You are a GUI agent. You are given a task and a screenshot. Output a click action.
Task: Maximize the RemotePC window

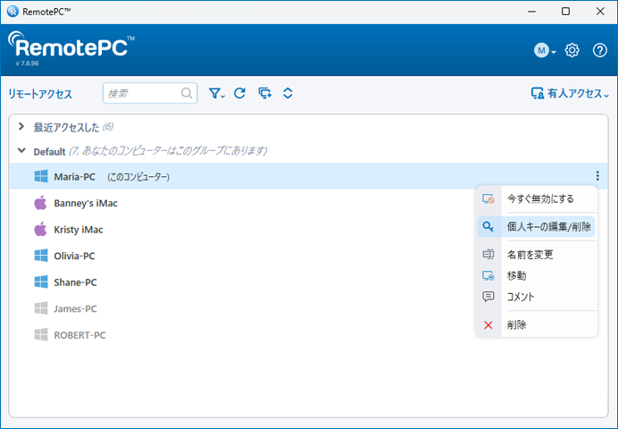coord(565,12)
